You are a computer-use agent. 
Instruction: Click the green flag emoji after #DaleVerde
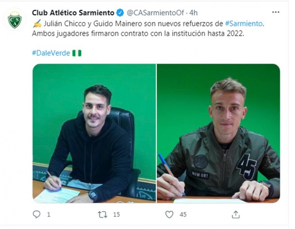(x=77, y=53)
